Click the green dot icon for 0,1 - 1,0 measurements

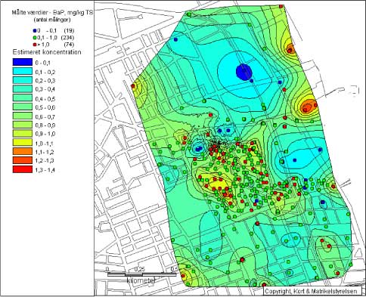35,38
